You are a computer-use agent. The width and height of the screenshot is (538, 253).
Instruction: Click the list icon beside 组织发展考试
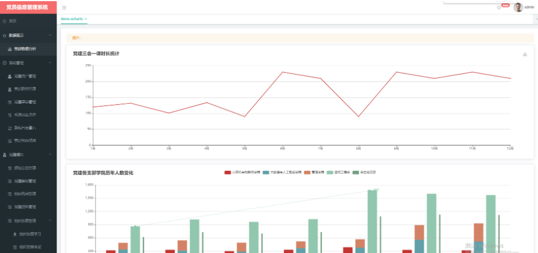(x=15, y=247)
